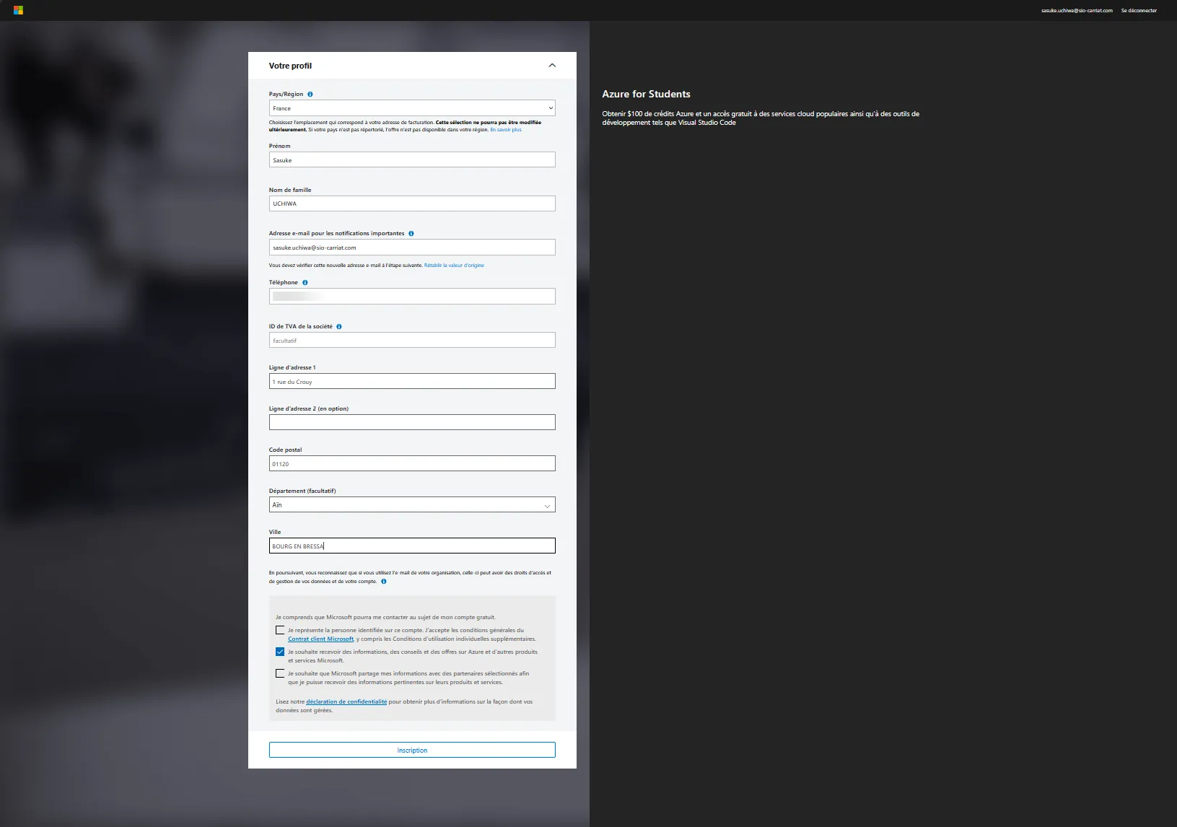Click the Téléphone info icon
The height and width of the screenshot is (827, 1177).
pyautogui.click(x=305, y=282)
